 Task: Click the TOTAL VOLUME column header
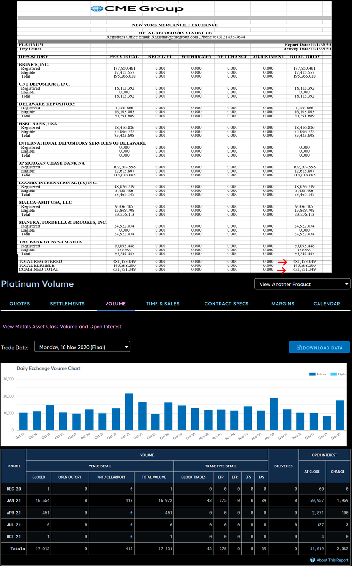click(154, 477)
